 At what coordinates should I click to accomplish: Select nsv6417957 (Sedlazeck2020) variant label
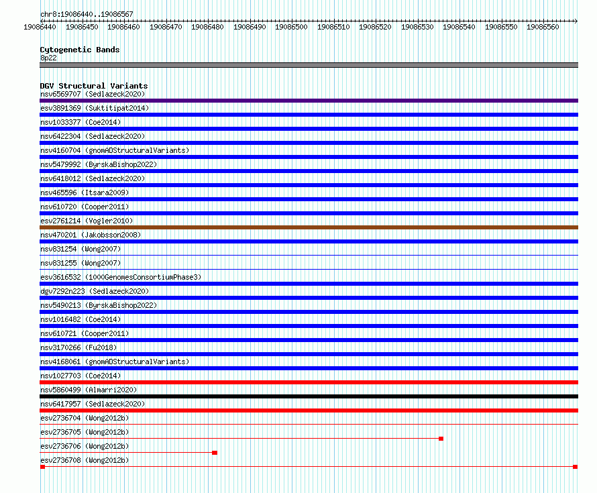coord(93,404)
